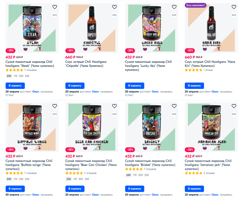Favorite the Chipotle sauce via heart icon
The image size is (240, 197).
(114, 7)
